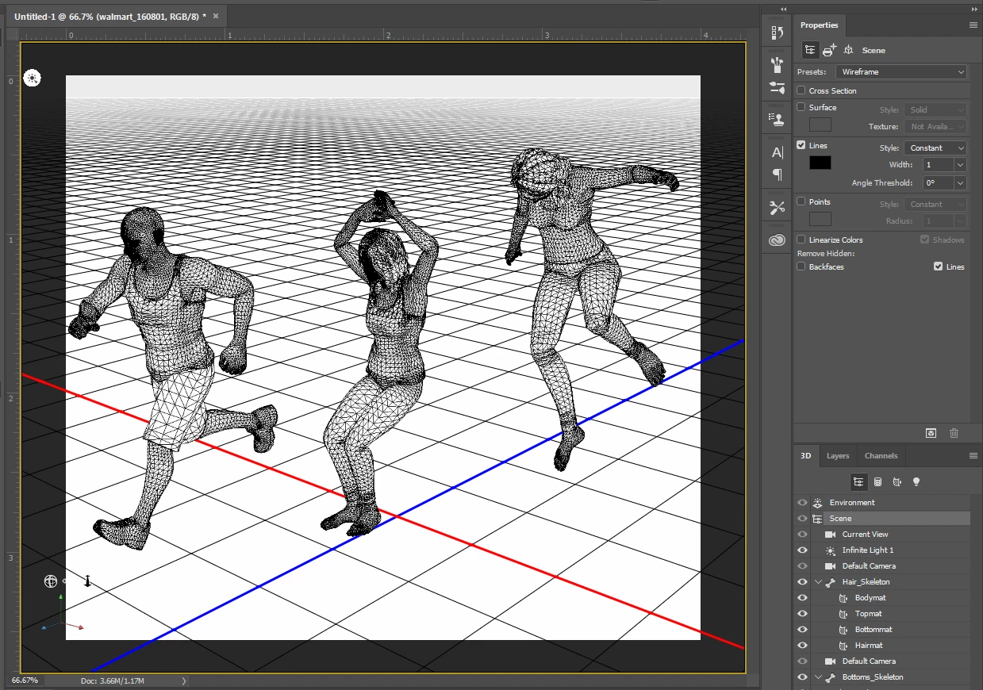
Task: Open the History panel icon
Action: [778, 33]
